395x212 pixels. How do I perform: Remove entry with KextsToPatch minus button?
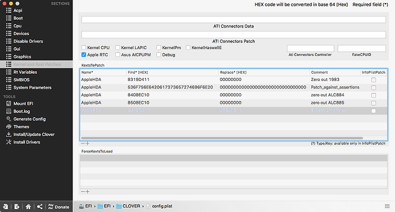83,144
